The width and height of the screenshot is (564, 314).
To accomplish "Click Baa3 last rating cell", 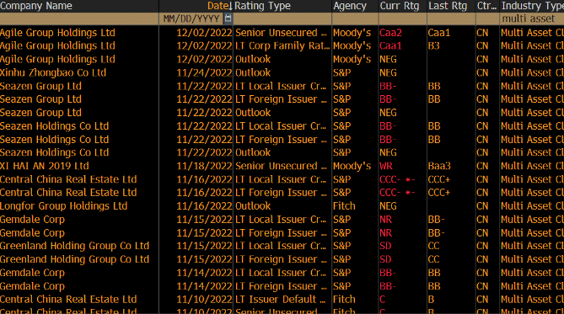I will pos(439,166).
